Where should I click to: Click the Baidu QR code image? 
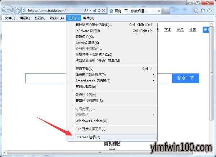(x=112, y=144)
